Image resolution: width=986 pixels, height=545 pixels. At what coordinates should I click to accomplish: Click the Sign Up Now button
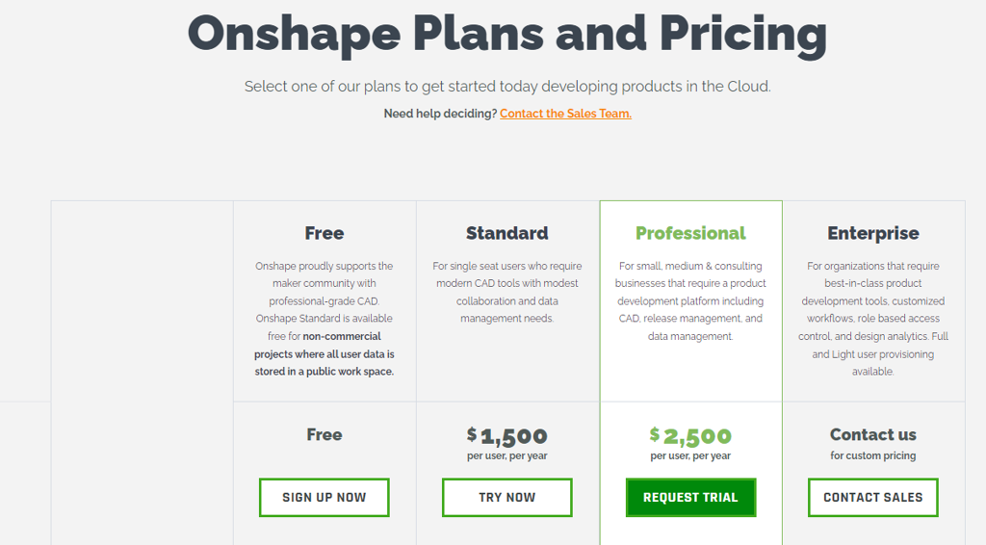(324, 497)
